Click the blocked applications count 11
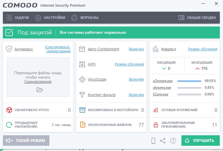 pyautogui.click(x=215, y=125)
